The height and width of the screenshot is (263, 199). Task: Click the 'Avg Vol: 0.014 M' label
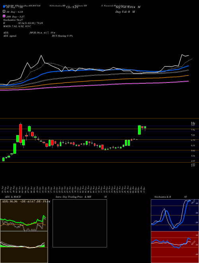(x=128, y=7)
